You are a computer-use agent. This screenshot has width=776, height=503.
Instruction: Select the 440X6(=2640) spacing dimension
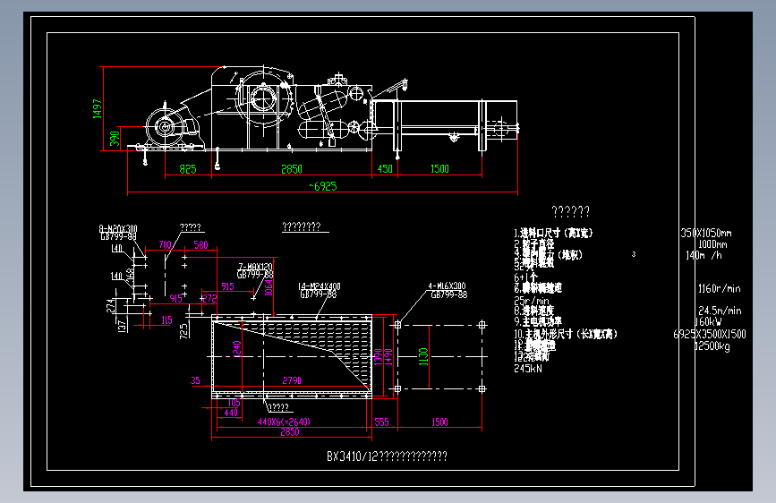click(x=284, y=422)
